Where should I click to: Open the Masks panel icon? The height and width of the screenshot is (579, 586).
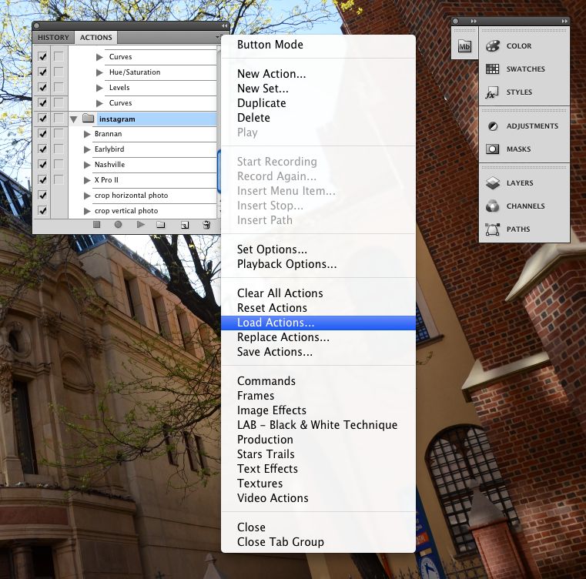pyautogui.click(x=492, y=149)
